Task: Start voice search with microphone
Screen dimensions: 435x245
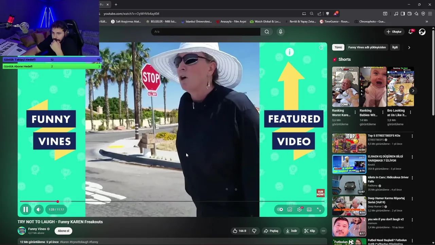Action: click(x=280, y=32)
